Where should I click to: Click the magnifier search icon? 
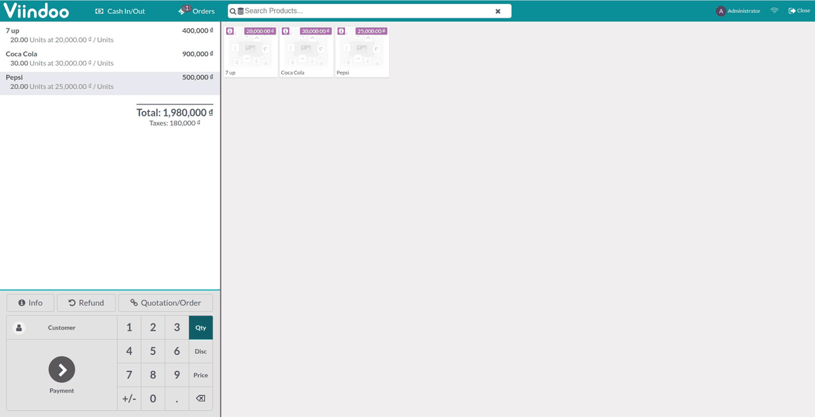pos(232,12)
